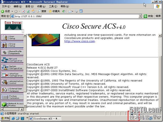Viewport: 163px width, 122px height.
Task: Click the Mail toolbar icon
Action: point(70,11)
